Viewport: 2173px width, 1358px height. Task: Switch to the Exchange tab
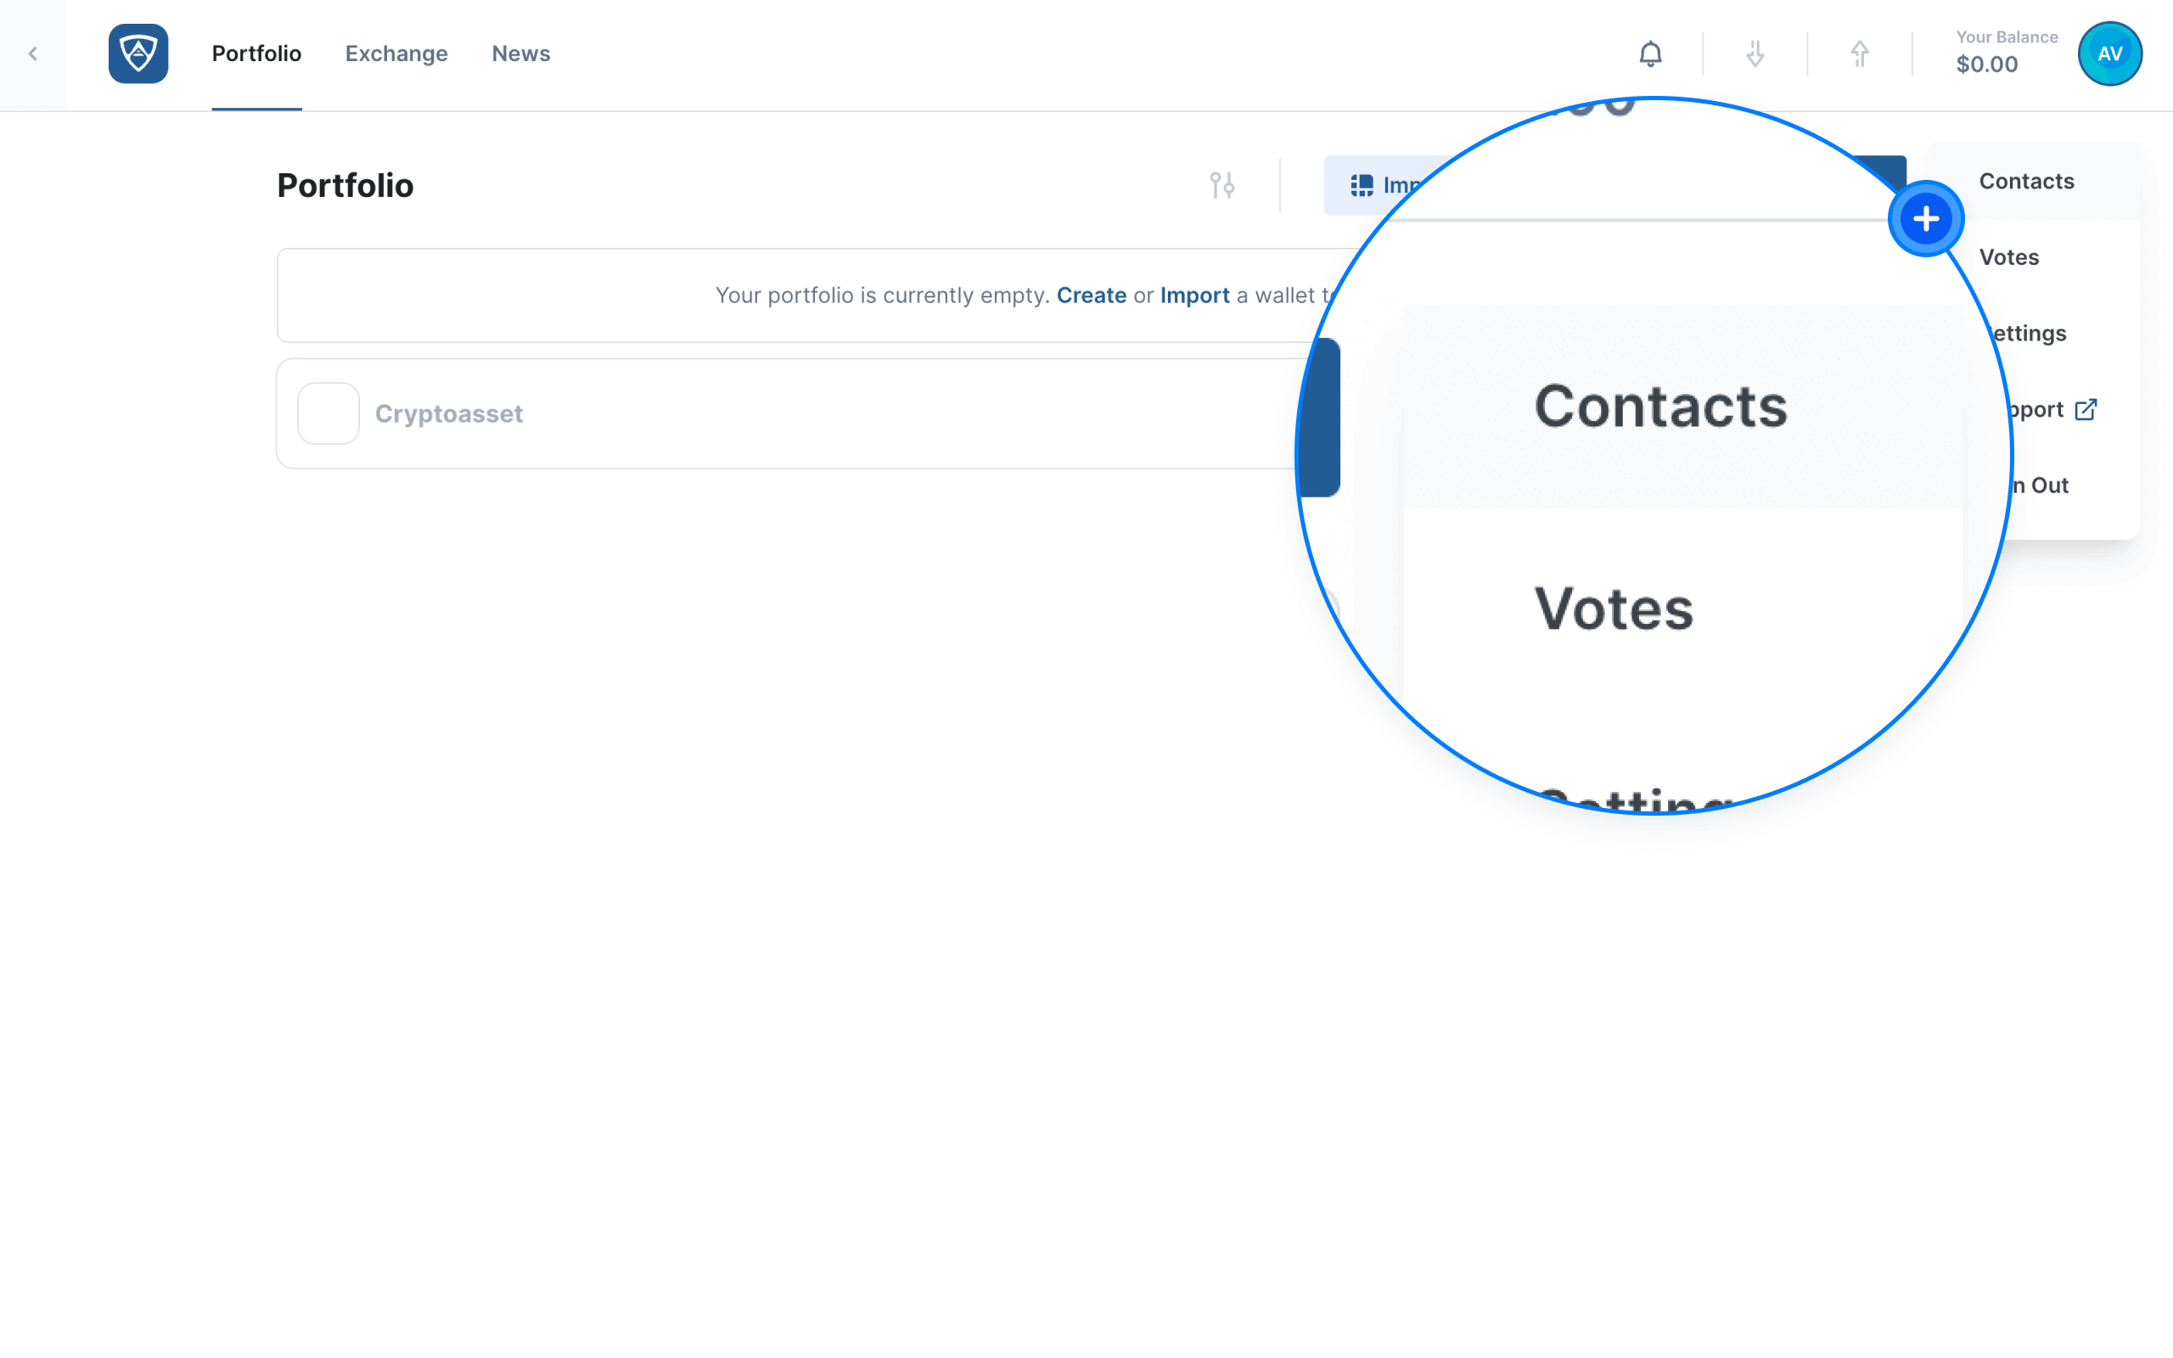pyautogui.click(x=396, y=53)
